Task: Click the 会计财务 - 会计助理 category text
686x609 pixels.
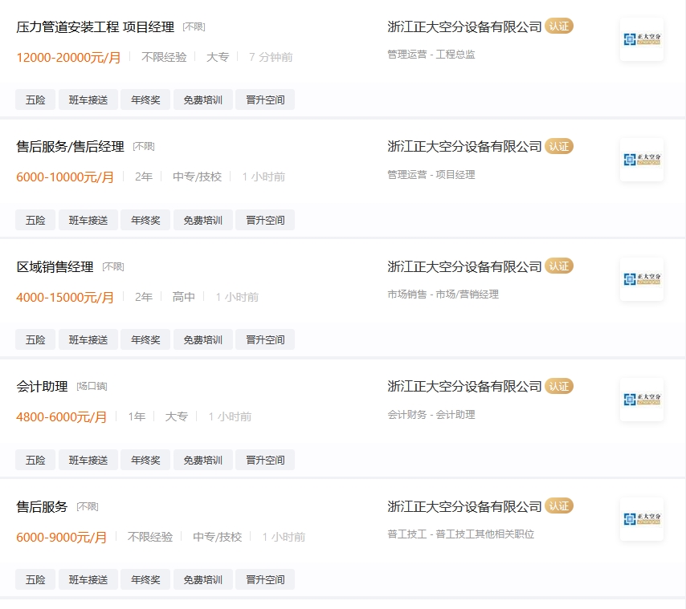Action: click(431, 415)
